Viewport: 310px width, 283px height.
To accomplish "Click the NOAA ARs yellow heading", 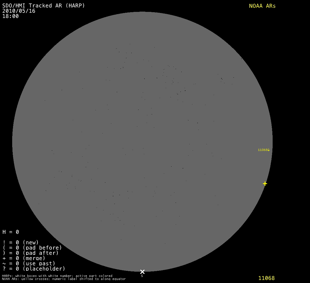I will (x=262, y=6).
